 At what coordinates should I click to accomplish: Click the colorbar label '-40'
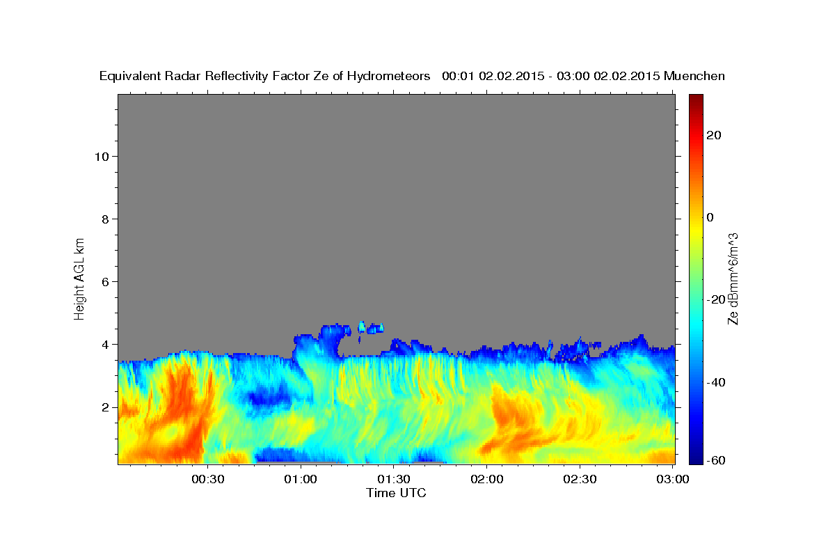coord(715,382)
